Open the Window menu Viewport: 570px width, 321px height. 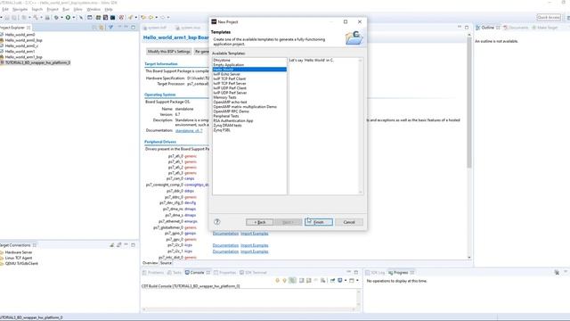tap(94, 9)
